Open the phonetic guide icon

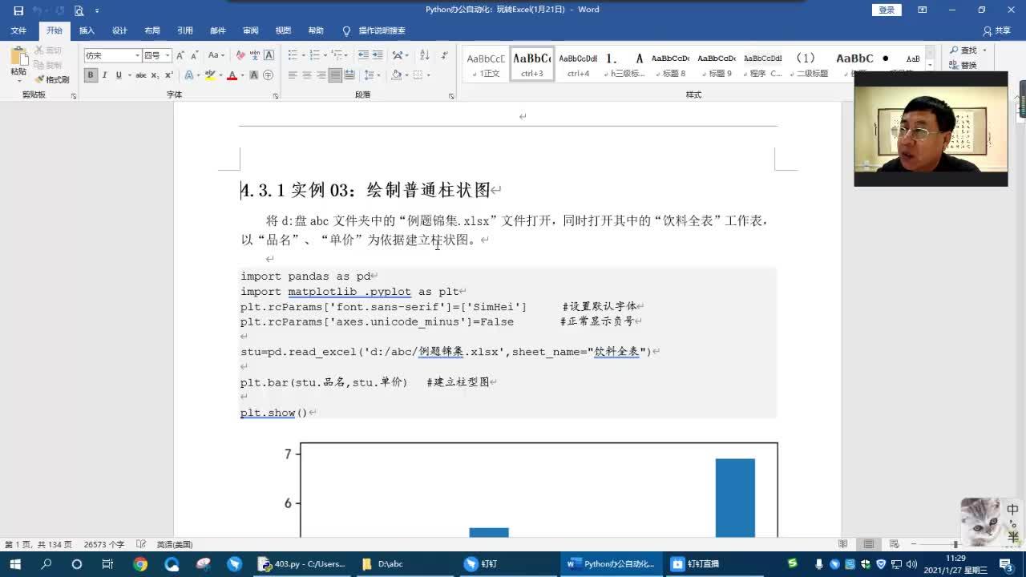click(255, 55)
